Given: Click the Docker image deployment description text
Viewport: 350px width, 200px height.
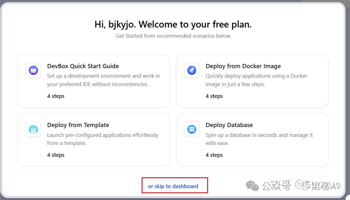Looking at the screenshot, I should pos(256,80).
